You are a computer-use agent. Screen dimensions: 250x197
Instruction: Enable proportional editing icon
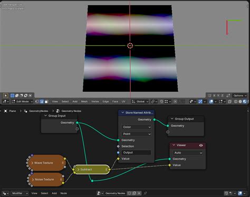[175, 102]
